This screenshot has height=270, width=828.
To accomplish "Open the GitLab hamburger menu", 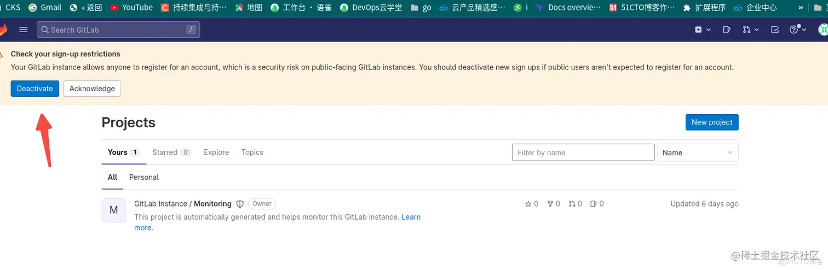I will [24, 30].
